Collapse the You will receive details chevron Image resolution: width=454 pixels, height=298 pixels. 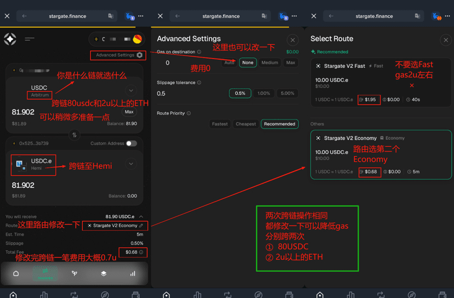tap(141, 216)
